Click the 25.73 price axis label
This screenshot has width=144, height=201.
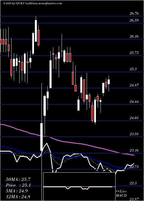pos(134,53)
